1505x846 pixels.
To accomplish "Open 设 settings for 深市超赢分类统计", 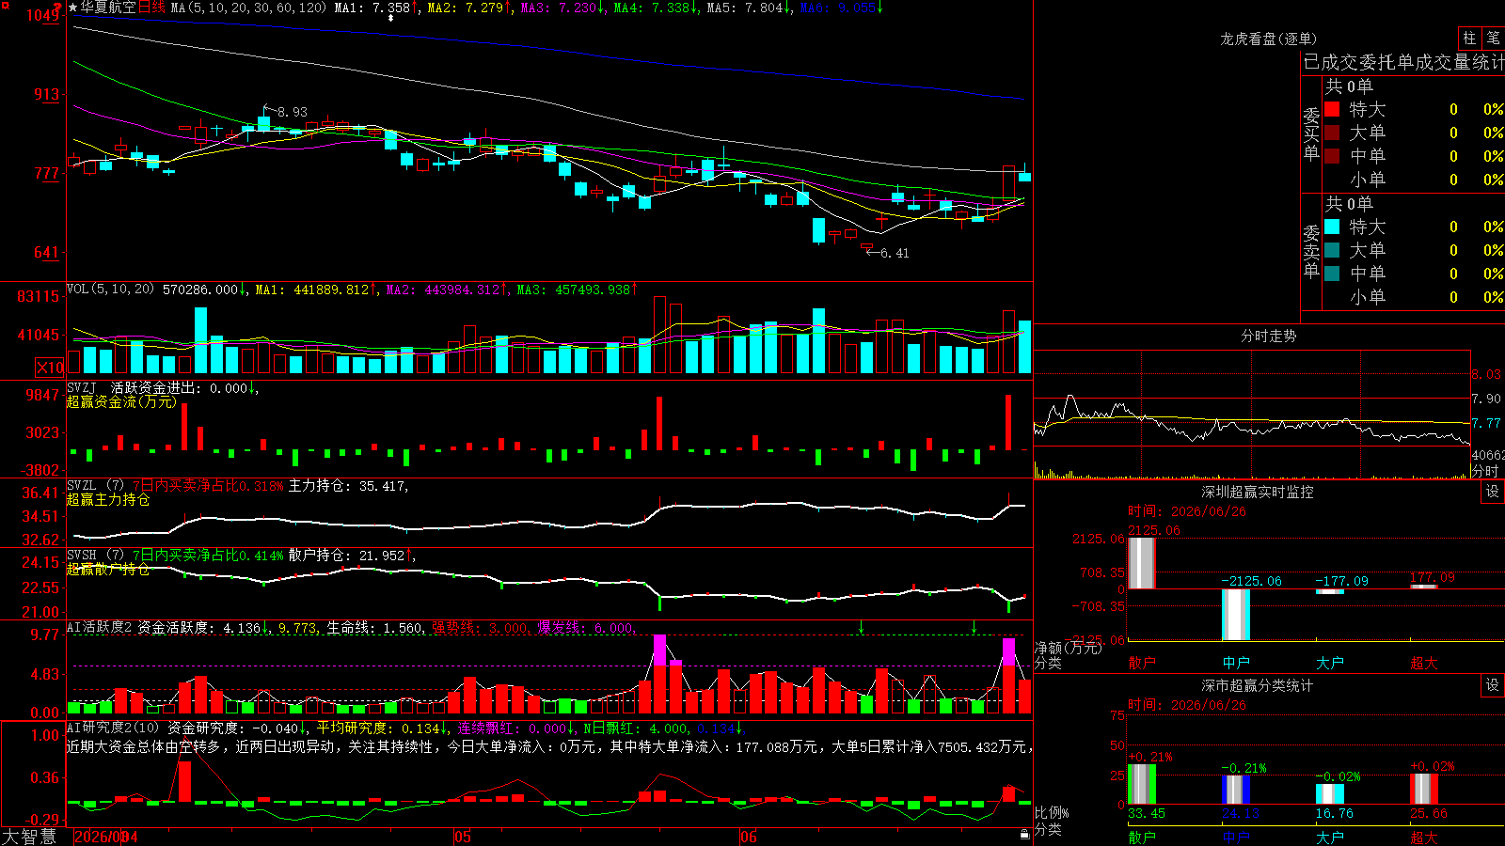I will pos(1493,685).
